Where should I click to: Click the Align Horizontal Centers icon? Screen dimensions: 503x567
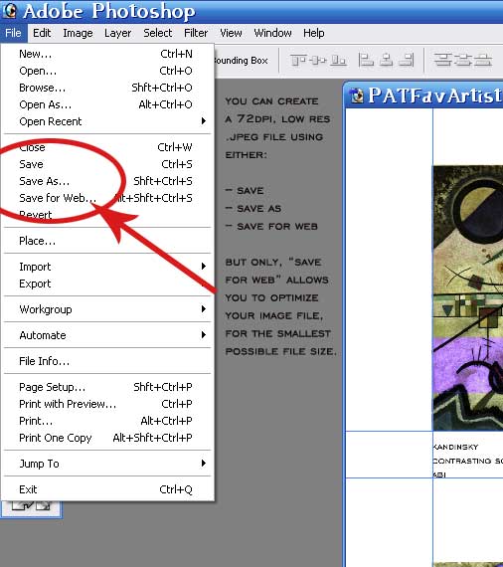coord(387,60)
